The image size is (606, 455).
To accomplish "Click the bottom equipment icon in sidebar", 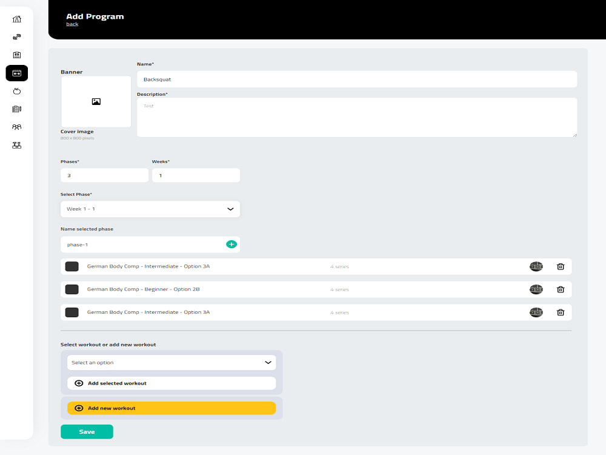I will pos(16,145).
